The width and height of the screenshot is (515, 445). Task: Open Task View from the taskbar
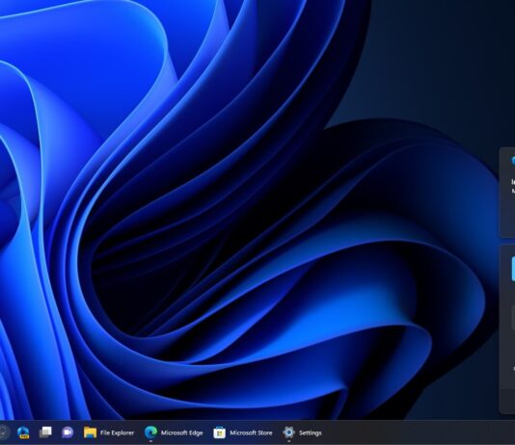pos(45,432)
